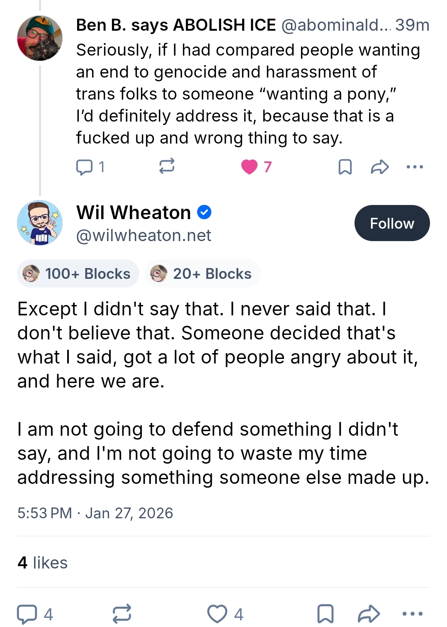Open the @wilwheaton.net handle link

point(143,236)
